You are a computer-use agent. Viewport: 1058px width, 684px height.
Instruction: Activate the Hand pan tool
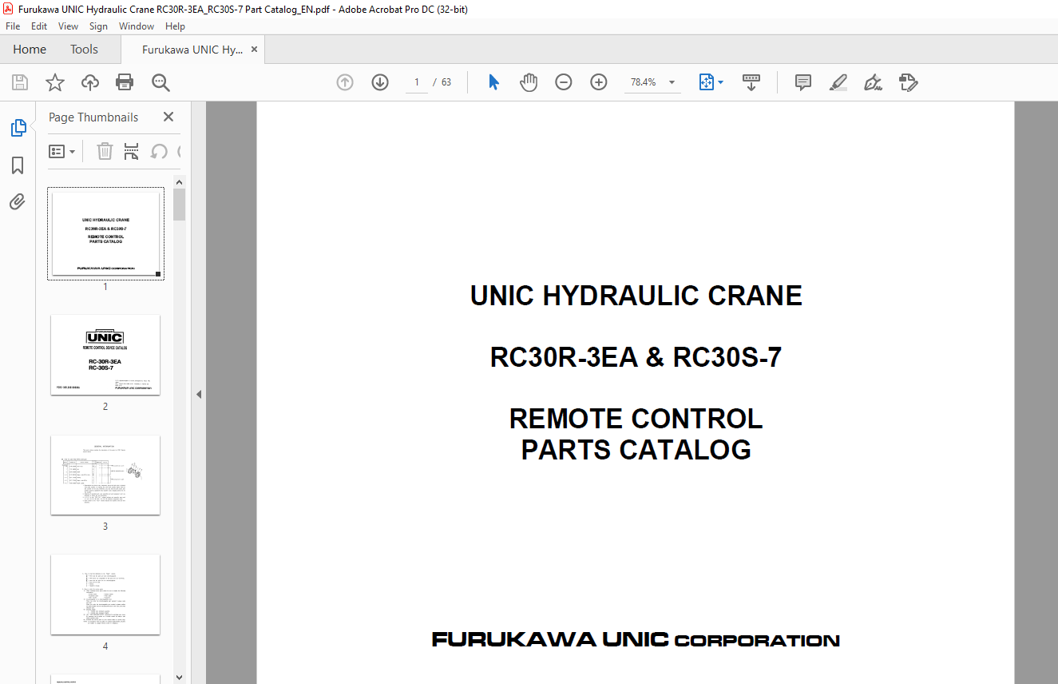pyautogui.click(x=529, y=82)
